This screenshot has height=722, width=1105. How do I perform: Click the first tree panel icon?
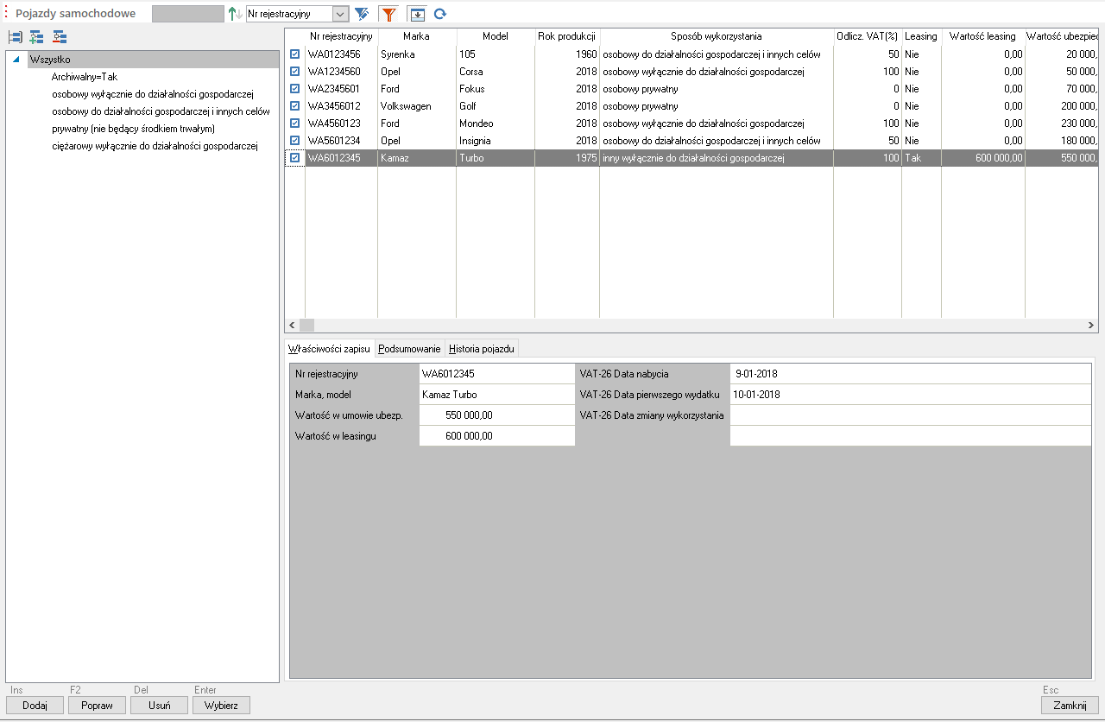coord(15,37)
